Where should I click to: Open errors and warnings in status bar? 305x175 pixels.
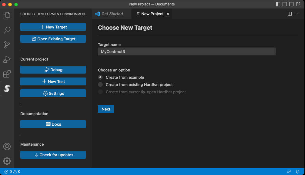pos(12,172)
